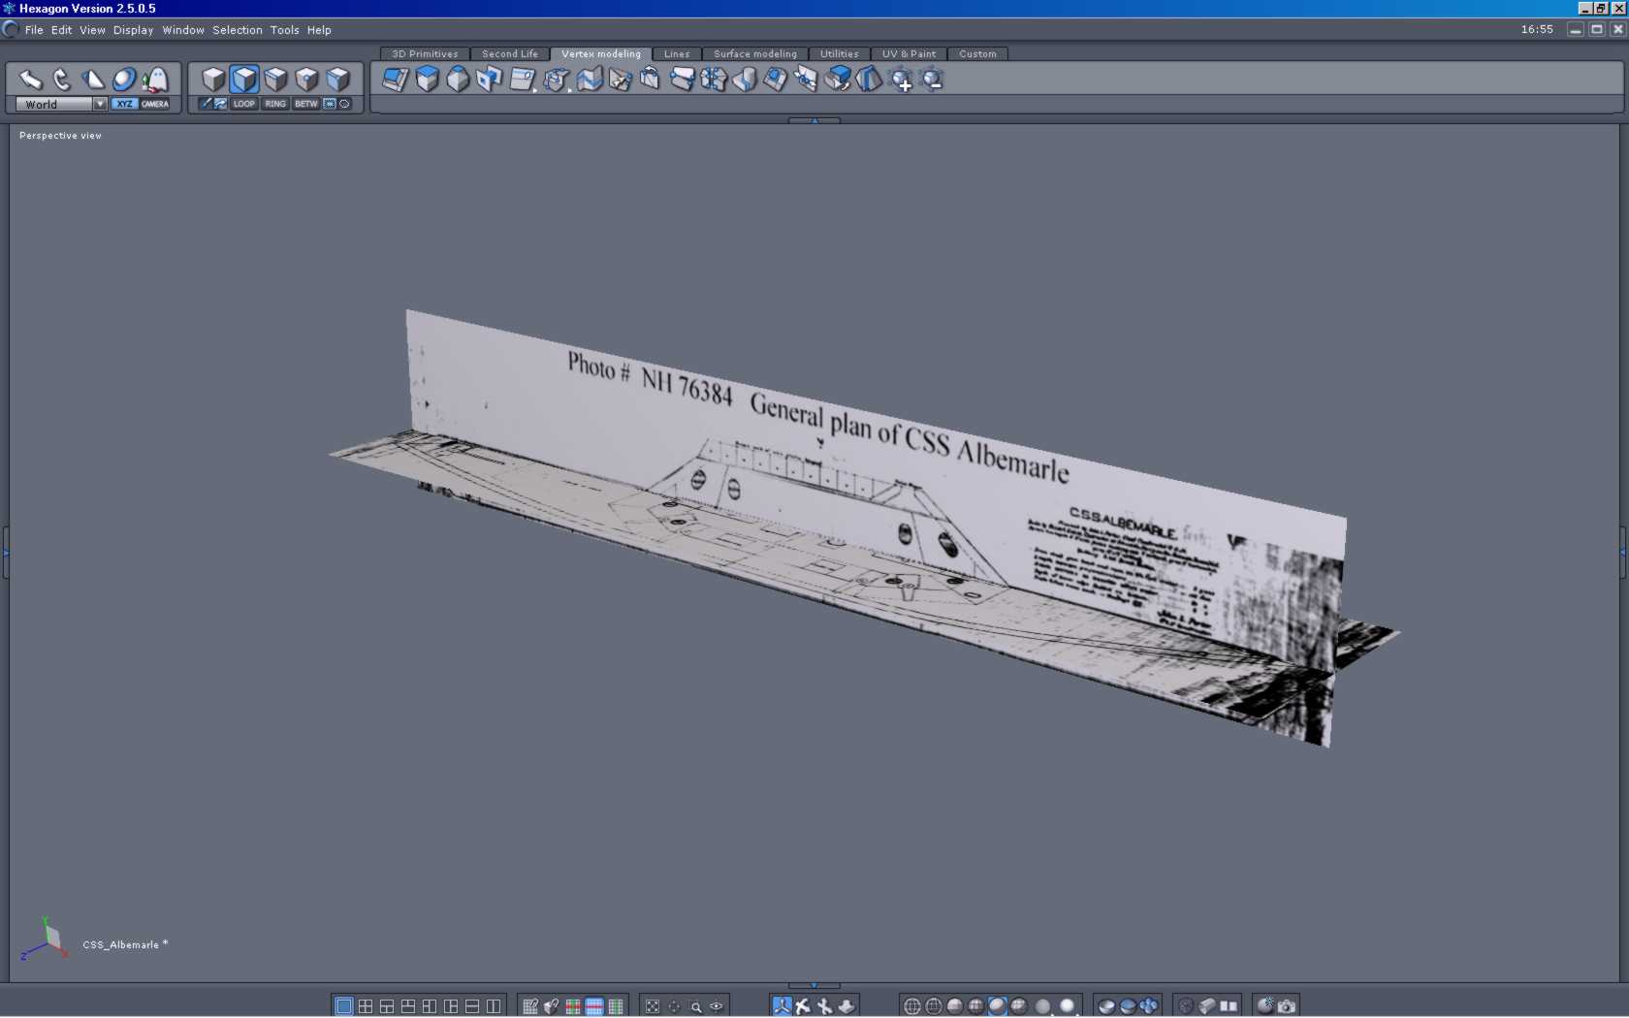Click the CSS_Albemarle file name label

coord(125,944)
